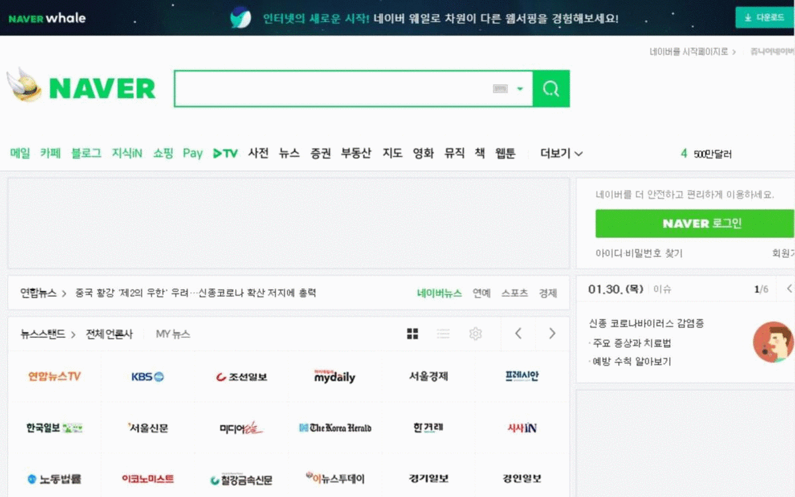Open 미디어오늘 publisher logo
The width and height of the screenshot is (795, 497).
pos(241,428)
